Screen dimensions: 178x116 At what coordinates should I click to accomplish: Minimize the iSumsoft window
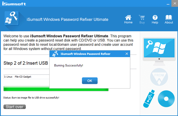point(168,4)
